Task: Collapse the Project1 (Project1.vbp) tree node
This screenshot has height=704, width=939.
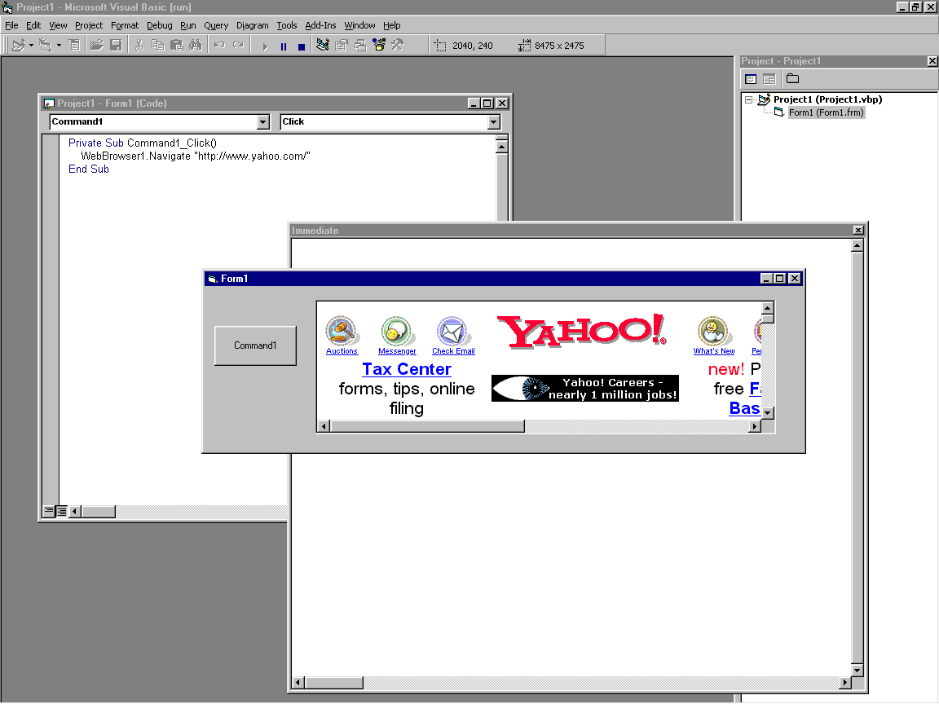Action: [748, 100]
